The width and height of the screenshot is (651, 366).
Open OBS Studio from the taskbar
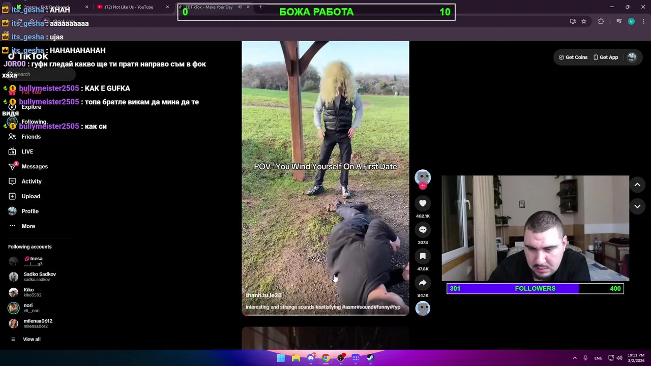click(341, 358)
